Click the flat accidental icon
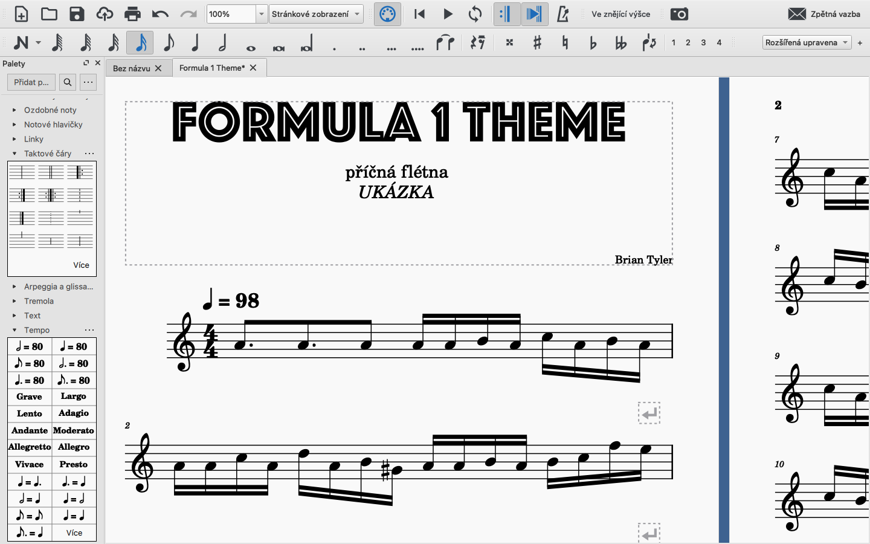The width and height of the screenshot is (870, 544). pyautogui.click(x=593, y=43)
